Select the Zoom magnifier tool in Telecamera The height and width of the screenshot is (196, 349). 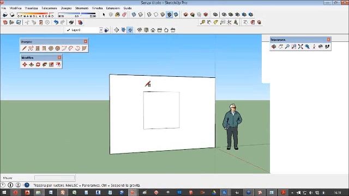(287, 46)
